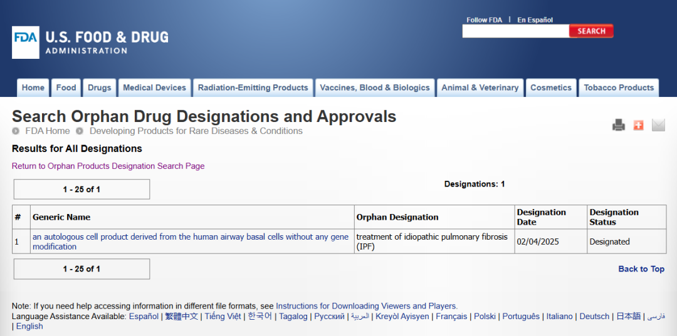Click the red plus share icon
This screenshot has height=336, width=677.
click(638, 125)
